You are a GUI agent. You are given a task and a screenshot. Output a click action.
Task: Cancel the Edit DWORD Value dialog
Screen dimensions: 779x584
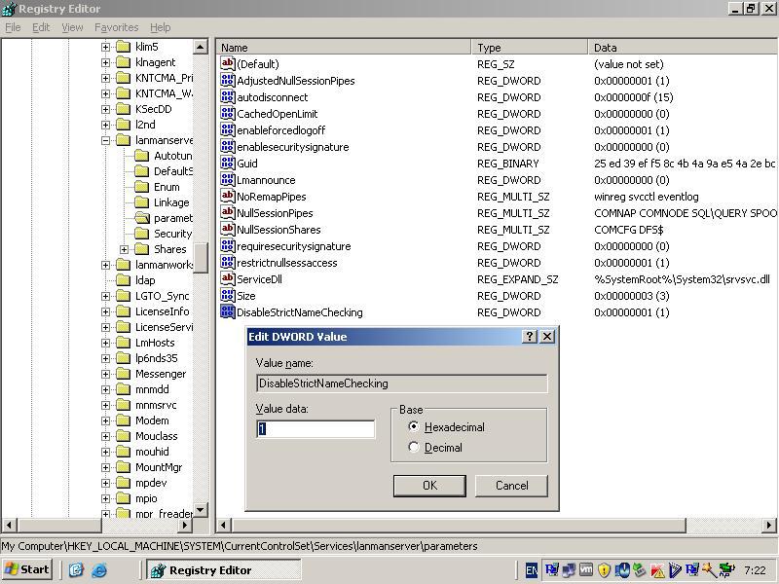(512, 485)
